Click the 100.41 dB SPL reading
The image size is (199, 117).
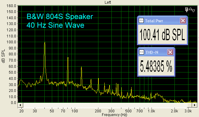(162, 34)
